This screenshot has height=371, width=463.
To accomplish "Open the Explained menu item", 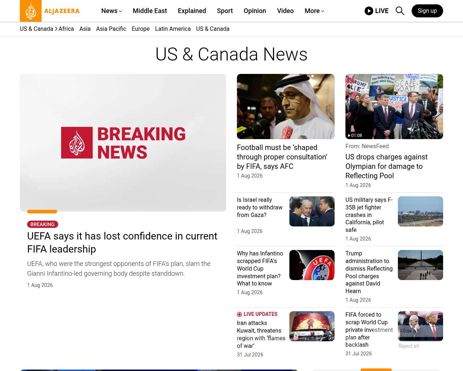I will (192, 11).
